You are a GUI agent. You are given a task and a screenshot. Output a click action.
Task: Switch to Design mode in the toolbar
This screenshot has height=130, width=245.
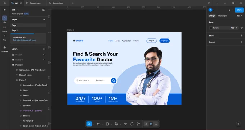coord(151,124)
